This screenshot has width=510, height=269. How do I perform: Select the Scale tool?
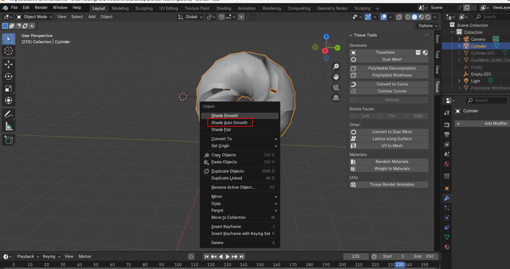pos(9,89)
